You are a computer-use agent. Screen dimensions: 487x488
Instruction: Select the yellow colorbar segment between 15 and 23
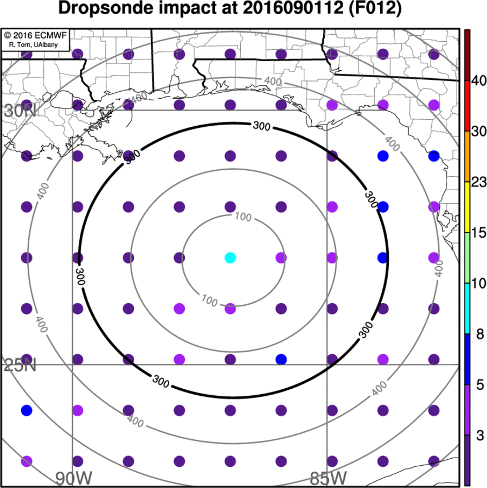pos(467,207)
